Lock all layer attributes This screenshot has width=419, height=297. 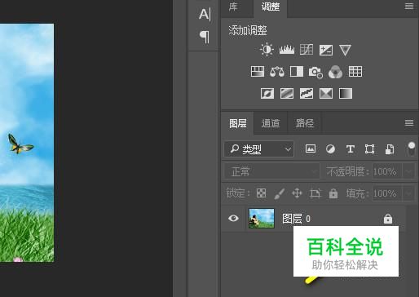[x=333, y=193]
